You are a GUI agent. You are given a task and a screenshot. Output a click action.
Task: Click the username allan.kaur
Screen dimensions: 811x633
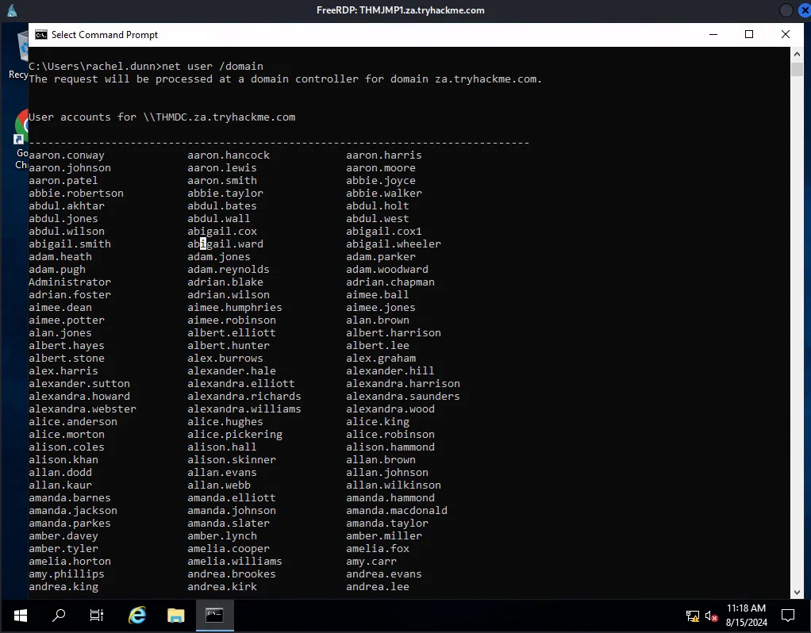(60, 485)
